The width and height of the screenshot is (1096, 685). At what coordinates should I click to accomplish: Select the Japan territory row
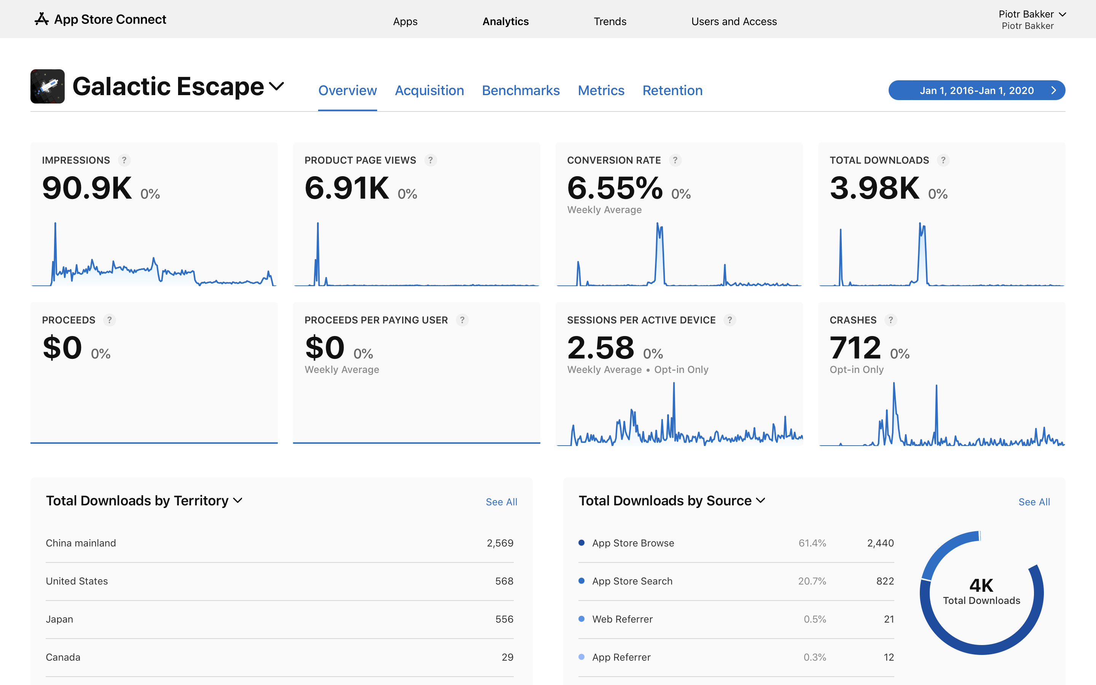coord(279,619)
